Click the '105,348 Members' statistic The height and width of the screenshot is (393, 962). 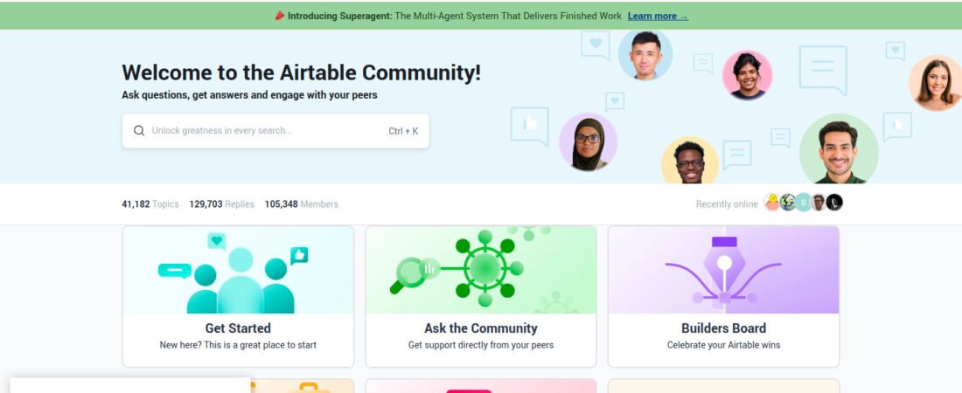[301, 204]
